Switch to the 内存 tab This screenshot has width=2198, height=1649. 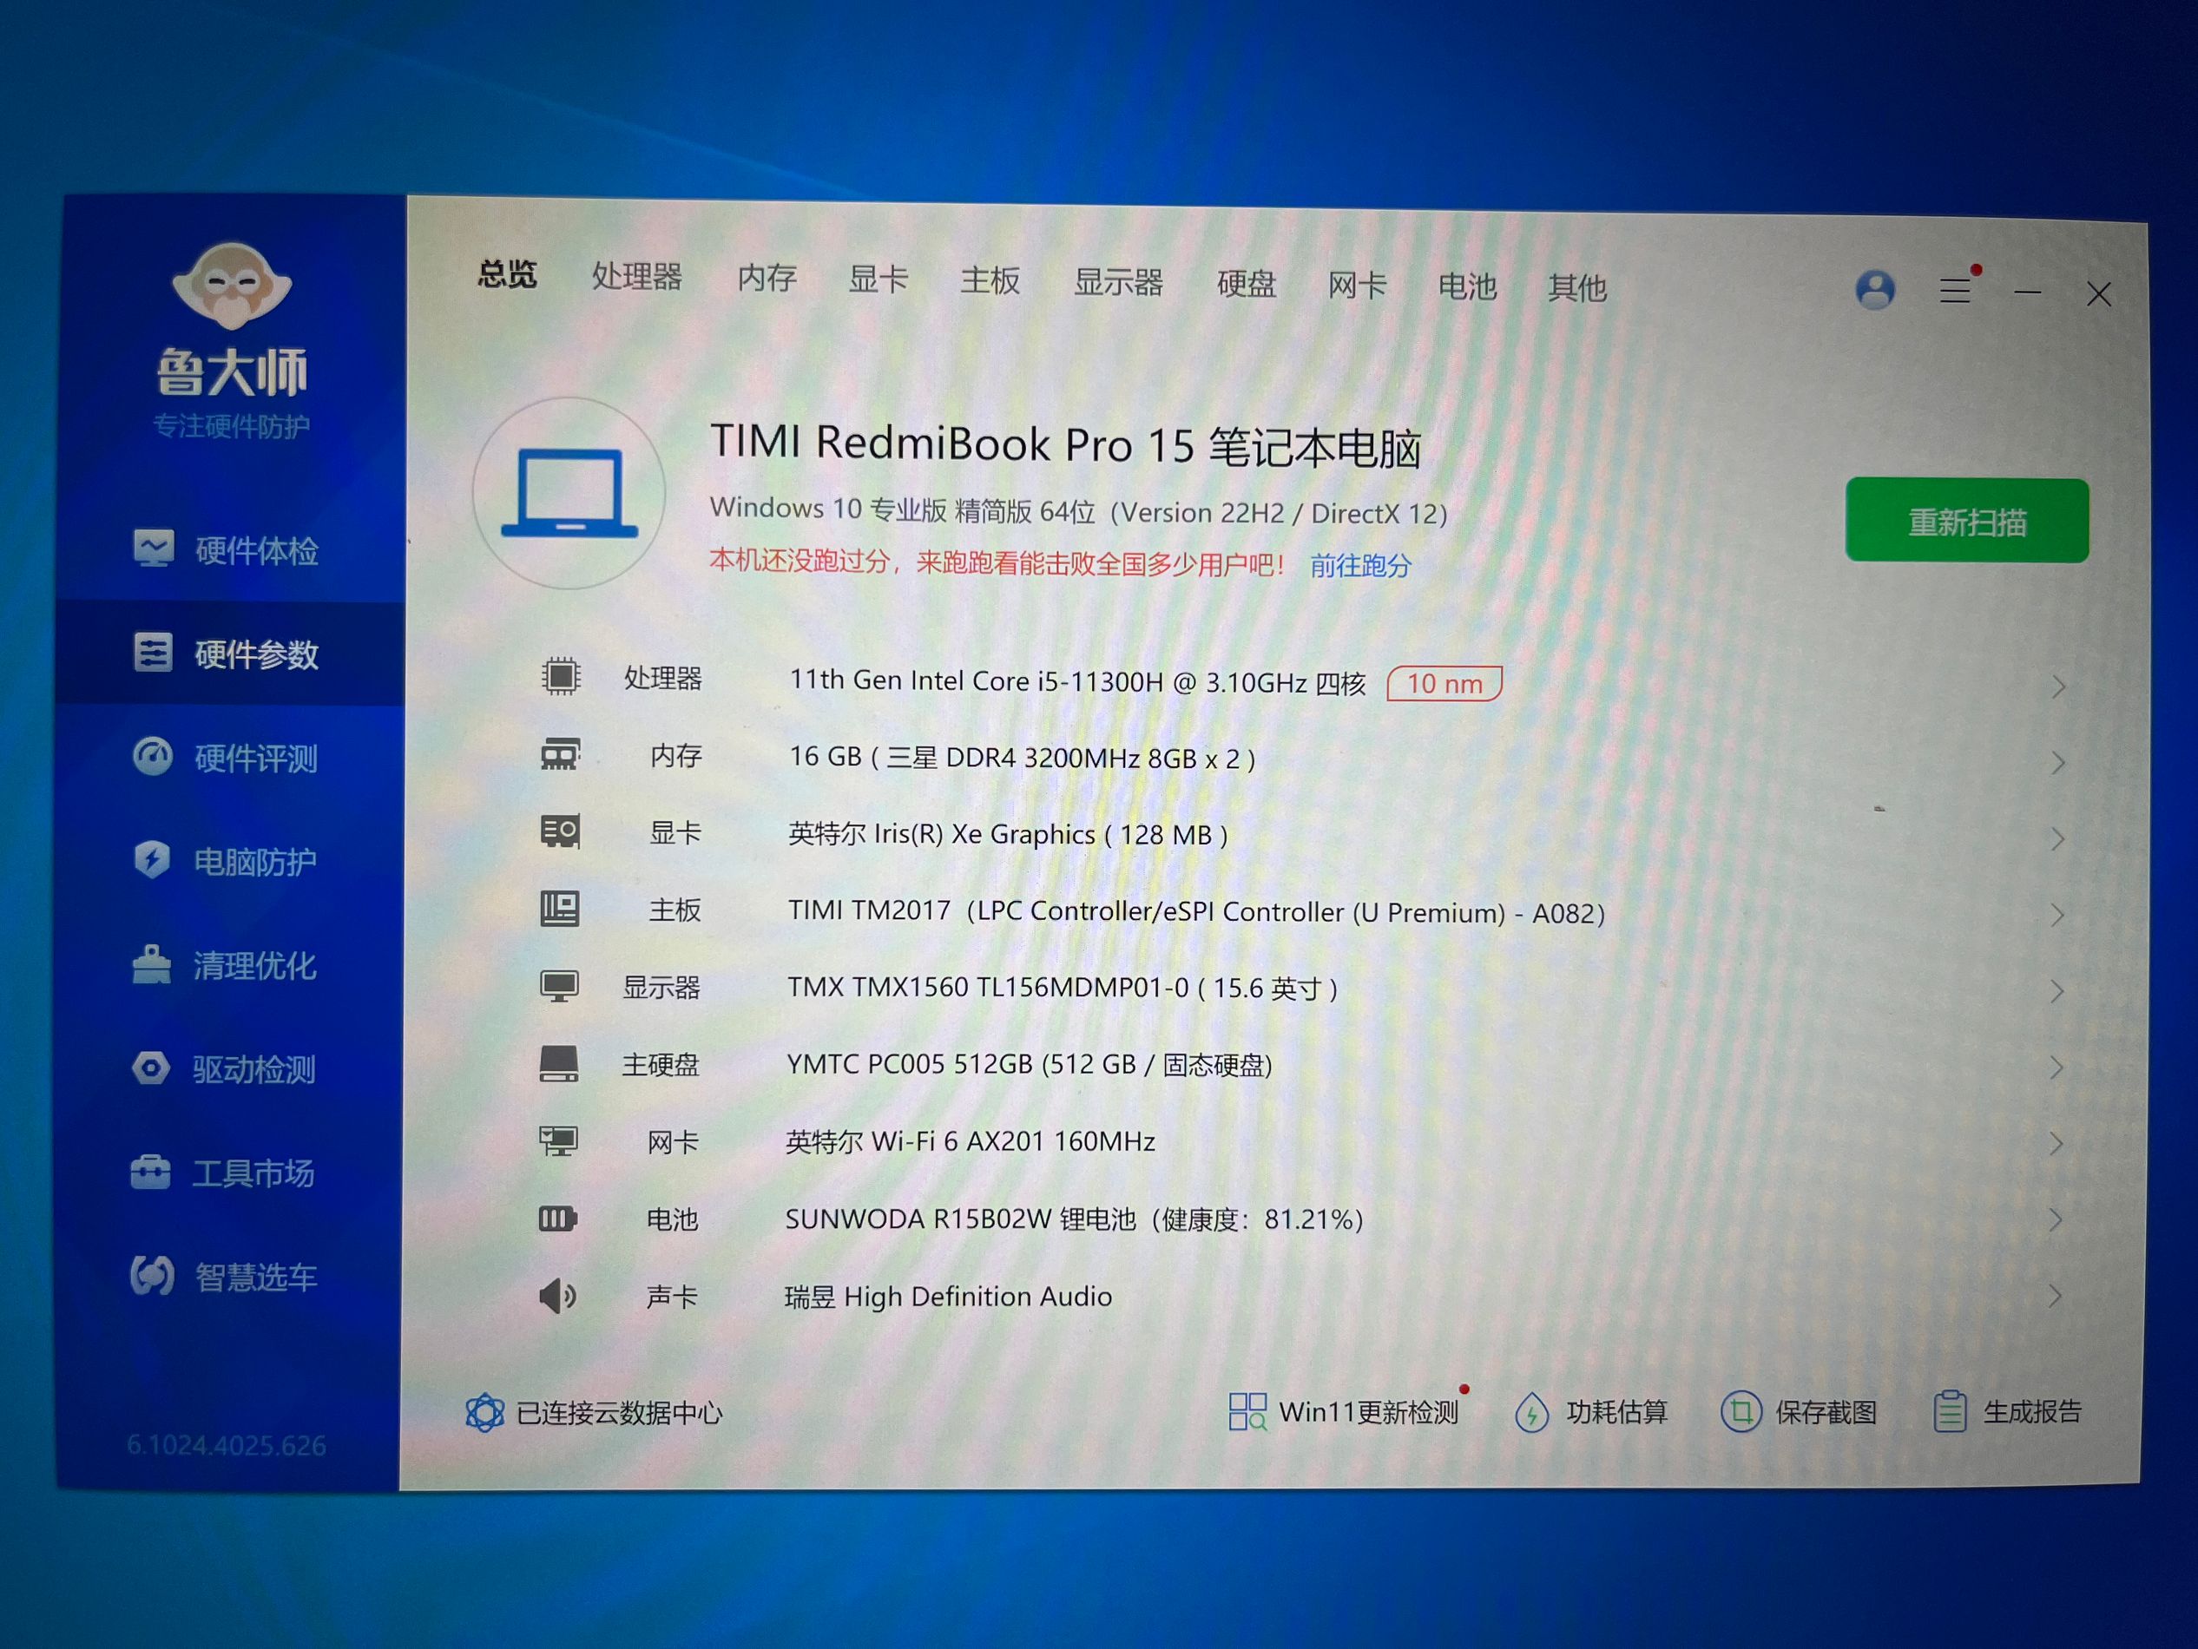tap(767, 278)
